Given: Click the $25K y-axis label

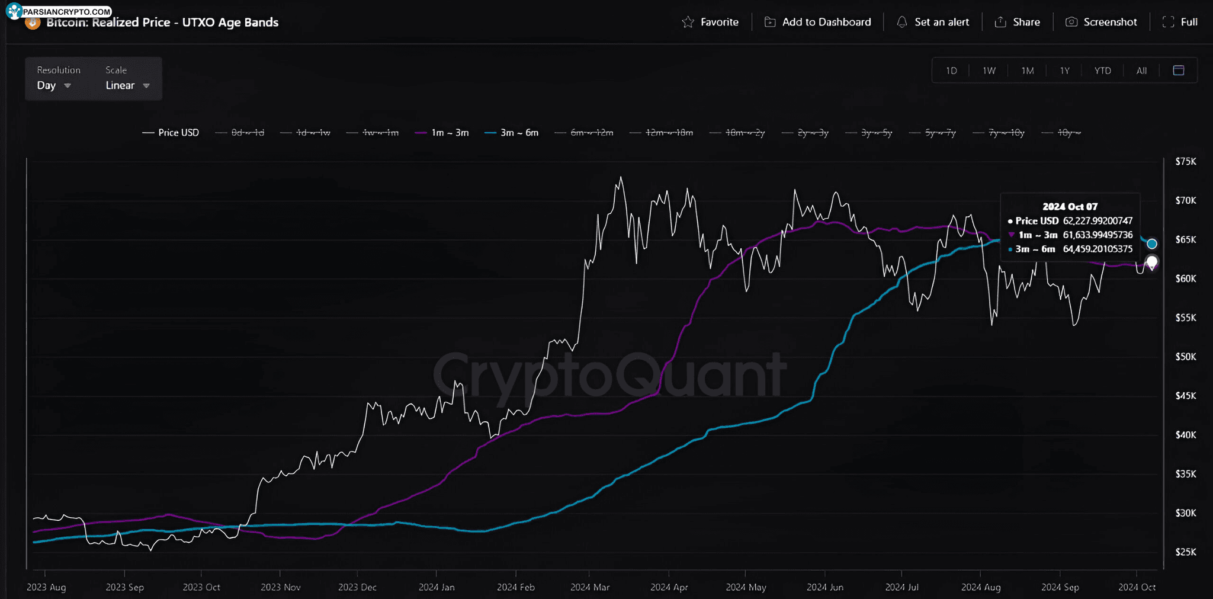Looking at the screenshot, I should click(x=1186, y=552).
